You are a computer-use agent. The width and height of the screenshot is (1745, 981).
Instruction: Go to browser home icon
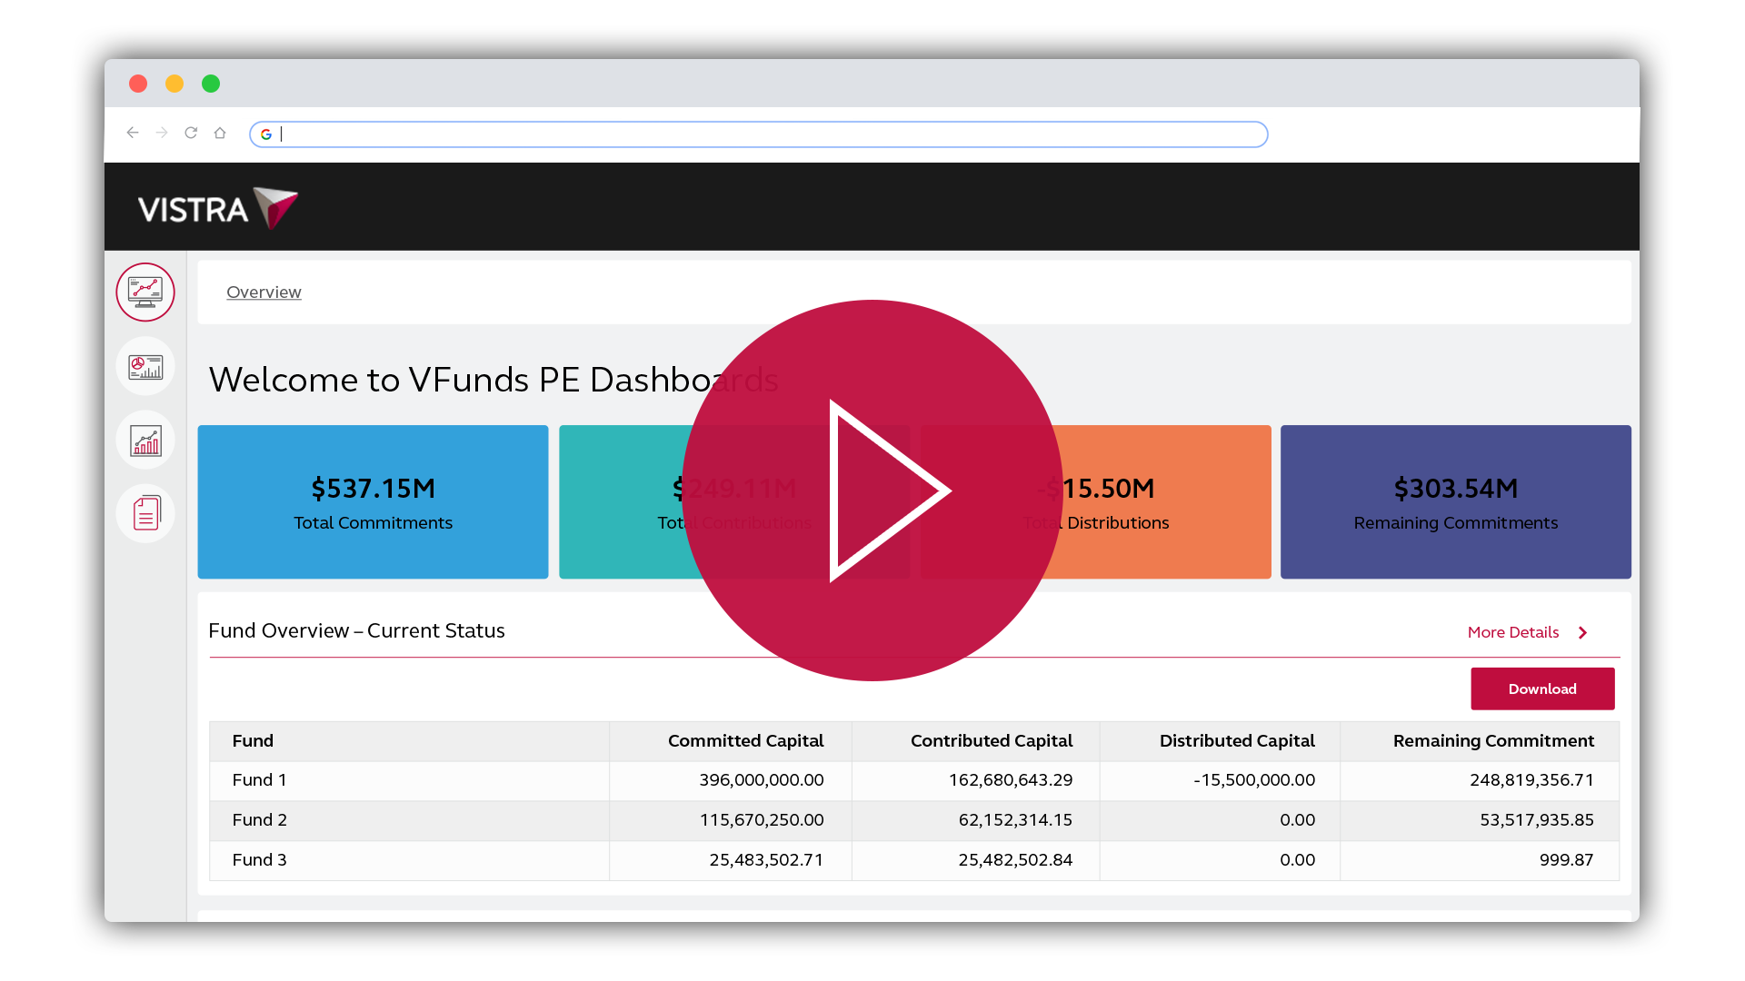click(x=220, y=133)
